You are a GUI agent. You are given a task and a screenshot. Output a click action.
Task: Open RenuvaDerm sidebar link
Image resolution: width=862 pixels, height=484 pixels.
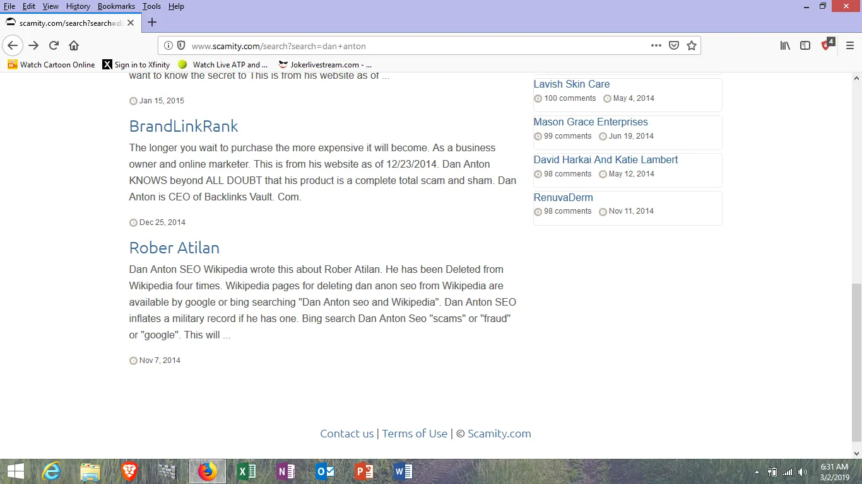564,197
